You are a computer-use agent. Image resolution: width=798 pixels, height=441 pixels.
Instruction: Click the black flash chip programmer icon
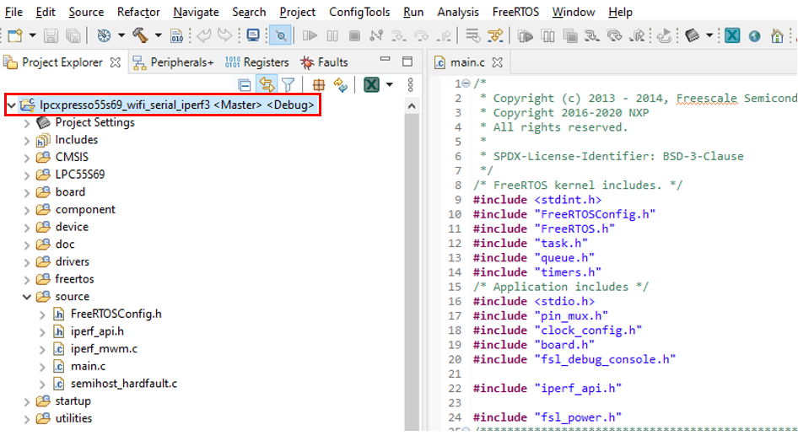click(x=693, y=35)
